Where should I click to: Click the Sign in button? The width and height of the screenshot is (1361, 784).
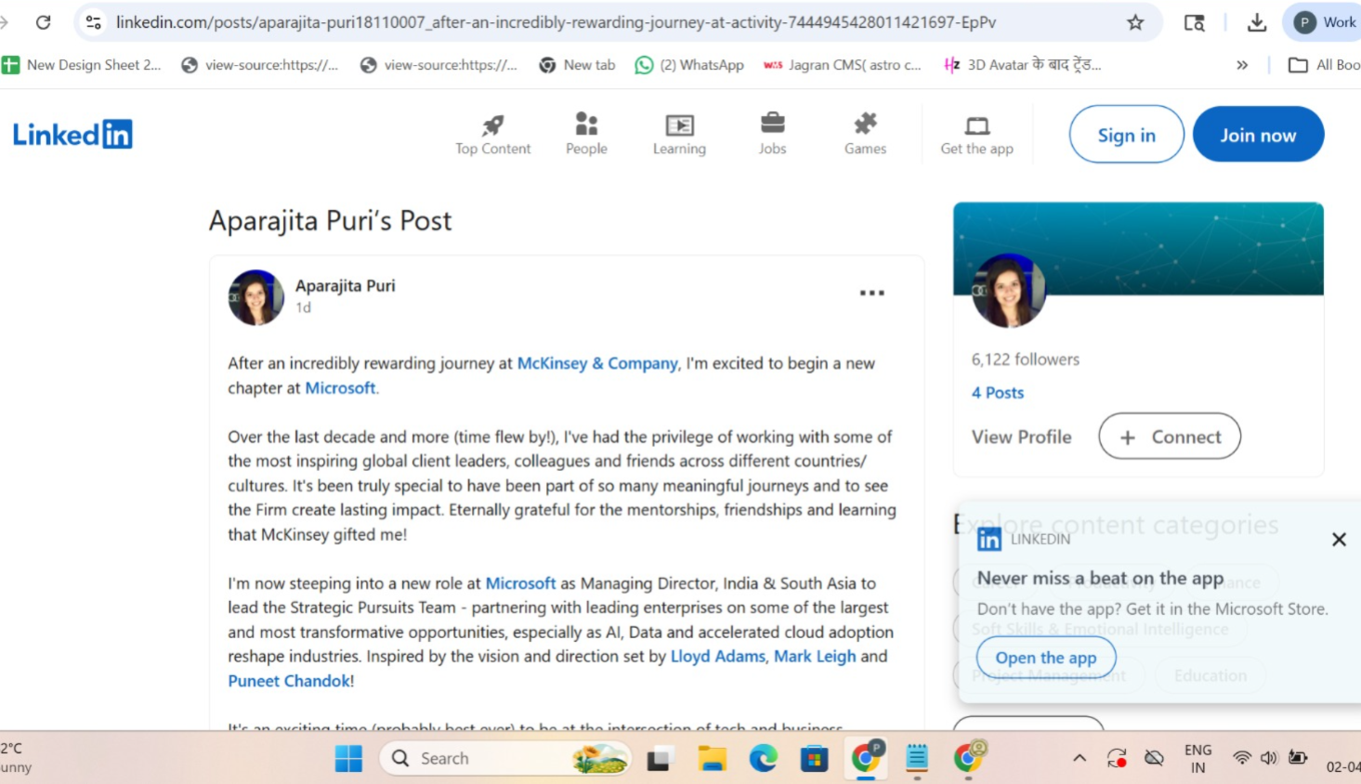tap(1126, 135)
